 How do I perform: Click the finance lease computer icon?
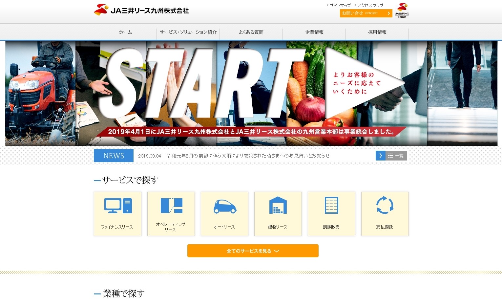[x=118, y=206]
